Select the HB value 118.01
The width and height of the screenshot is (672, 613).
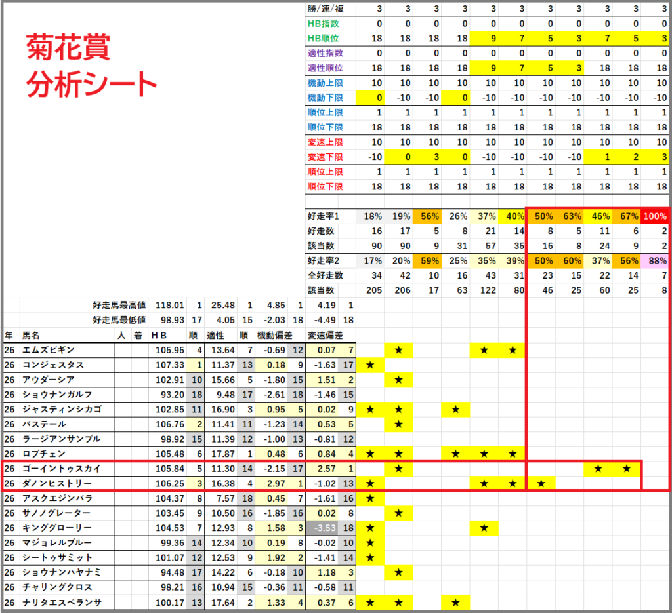pyautogui.click(x=170, y=306)
